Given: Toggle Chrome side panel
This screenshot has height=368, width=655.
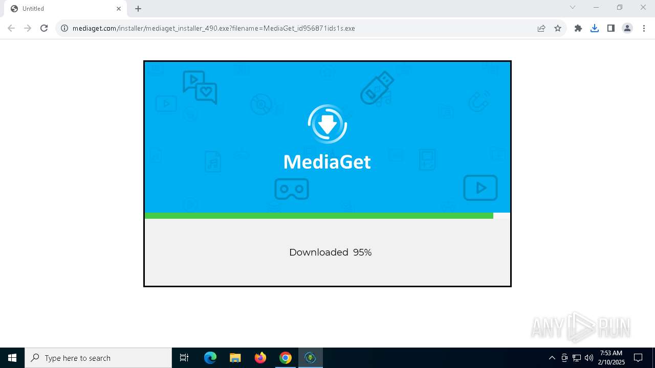Looking at the screenshot, I should pos(611,28).
